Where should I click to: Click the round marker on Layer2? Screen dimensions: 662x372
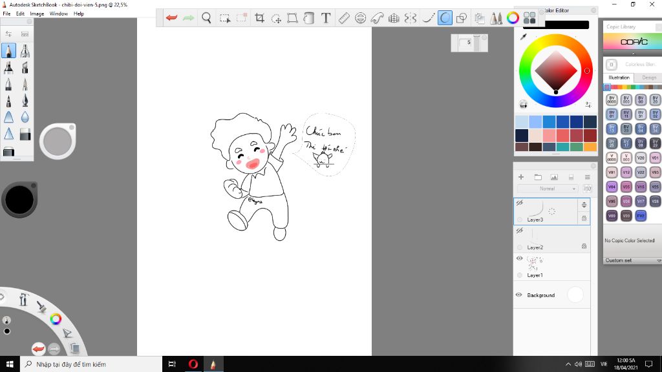[520, 247]
